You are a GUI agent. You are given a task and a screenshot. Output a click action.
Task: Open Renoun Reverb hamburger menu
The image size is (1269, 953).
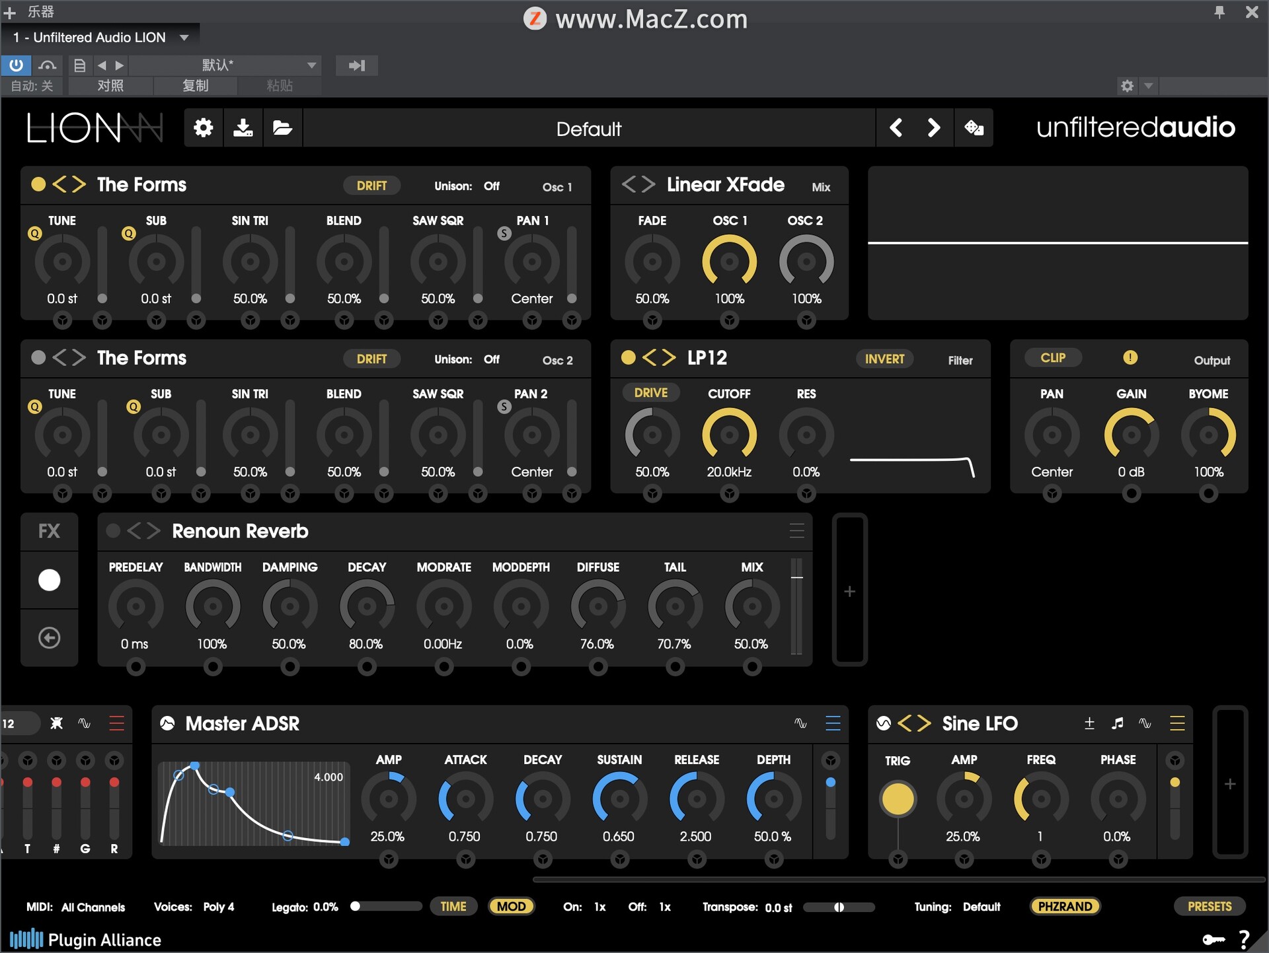tap(796, 530)
